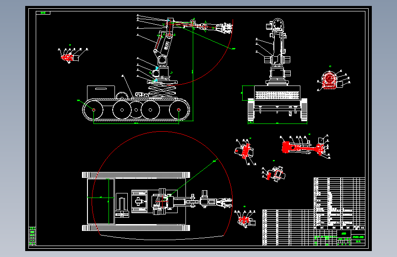This screenshot has height=257, width=397.
Task: Select the top plan view of the robot
Action: tap(157, 201)
